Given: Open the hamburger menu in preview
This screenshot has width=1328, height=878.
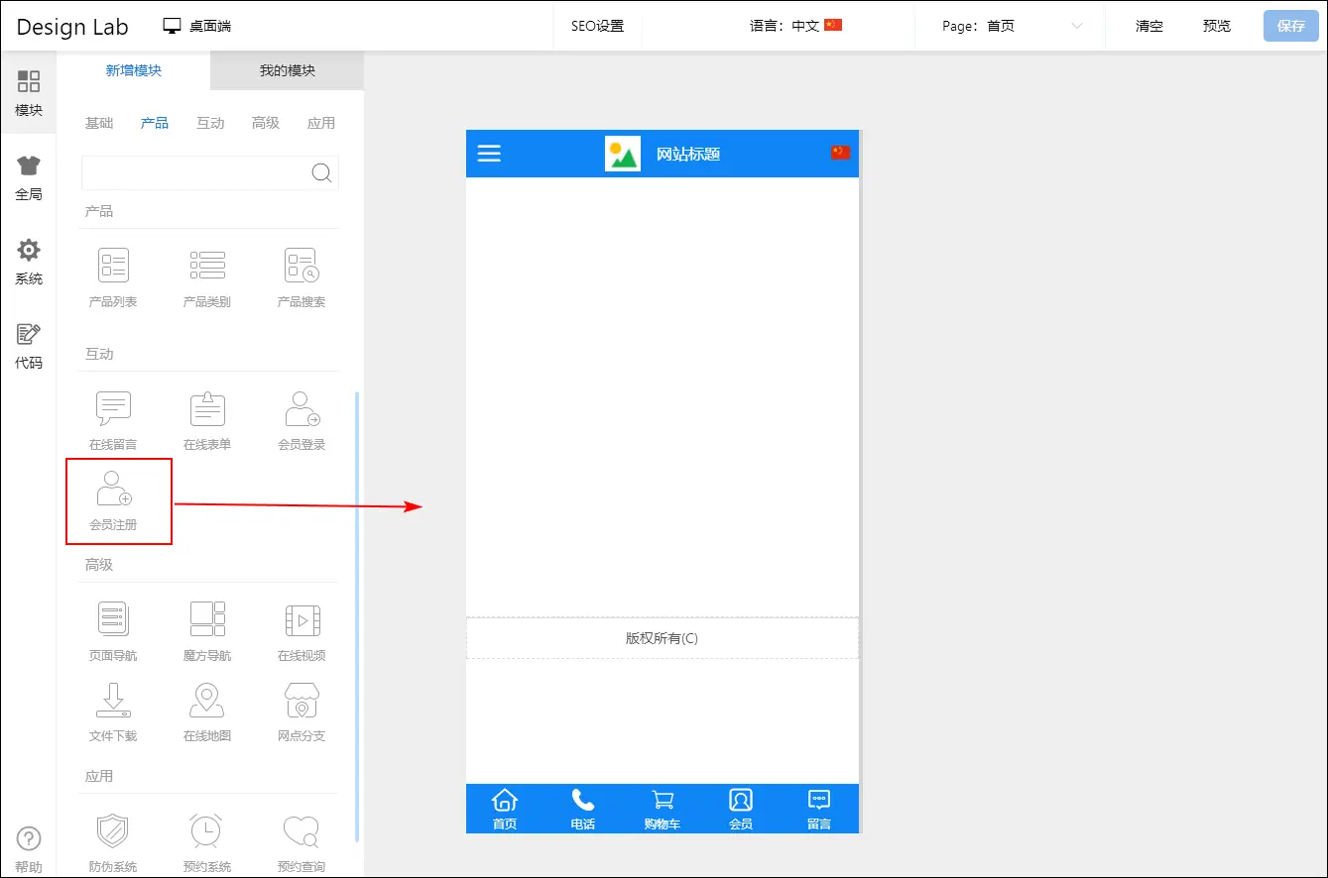Looking at the screenshot, I should [x=489, y=153].
